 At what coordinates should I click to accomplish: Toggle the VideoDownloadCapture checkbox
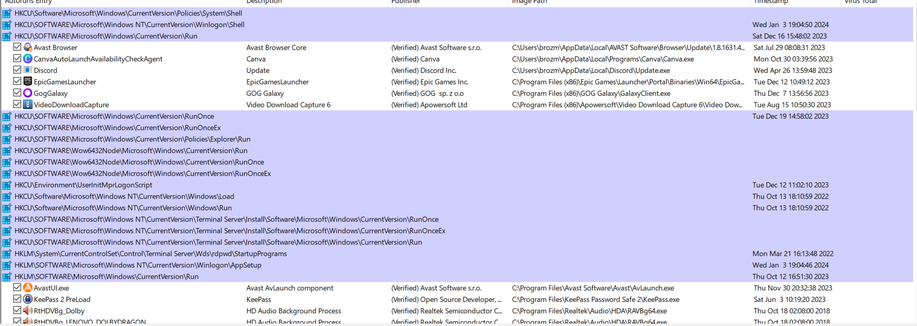17,104
